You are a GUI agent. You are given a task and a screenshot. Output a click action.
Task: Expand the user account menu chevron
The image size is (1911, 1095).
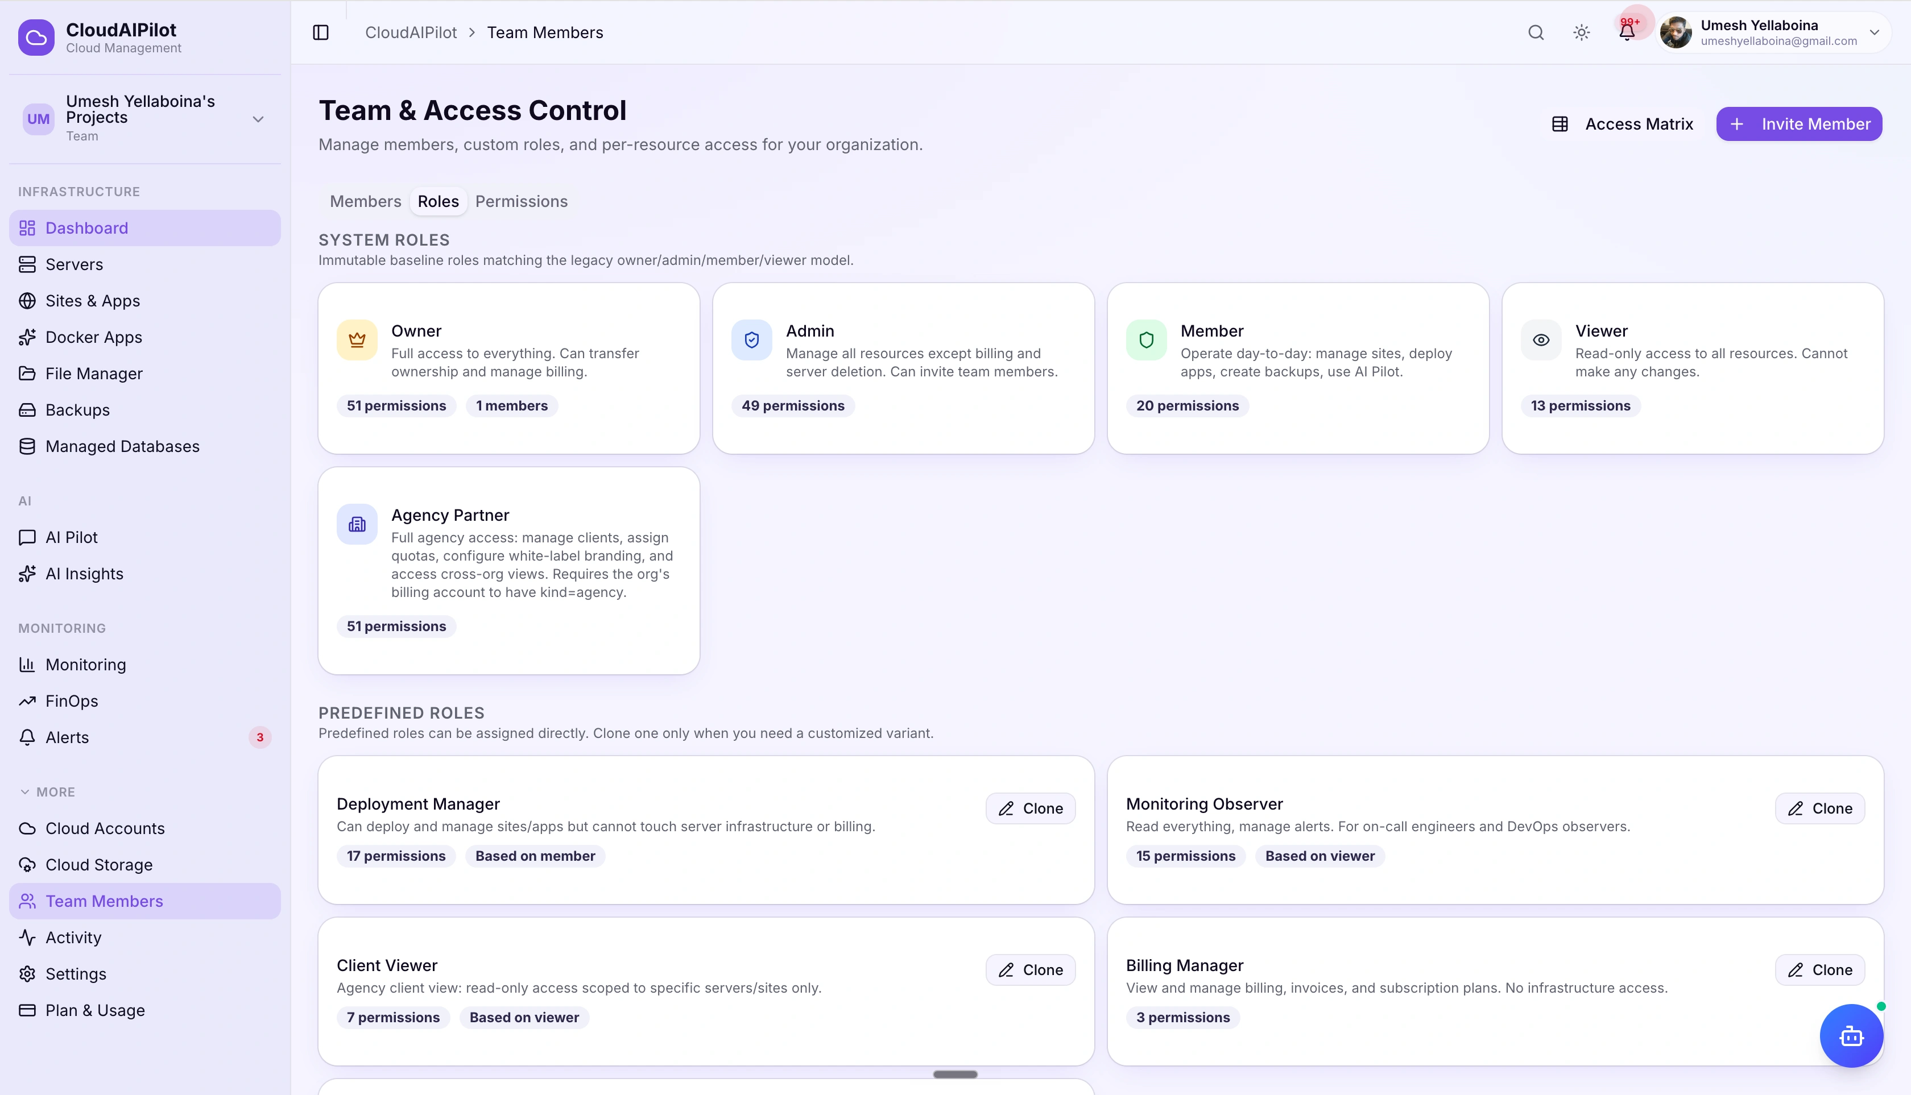[x=1874, y=32]
